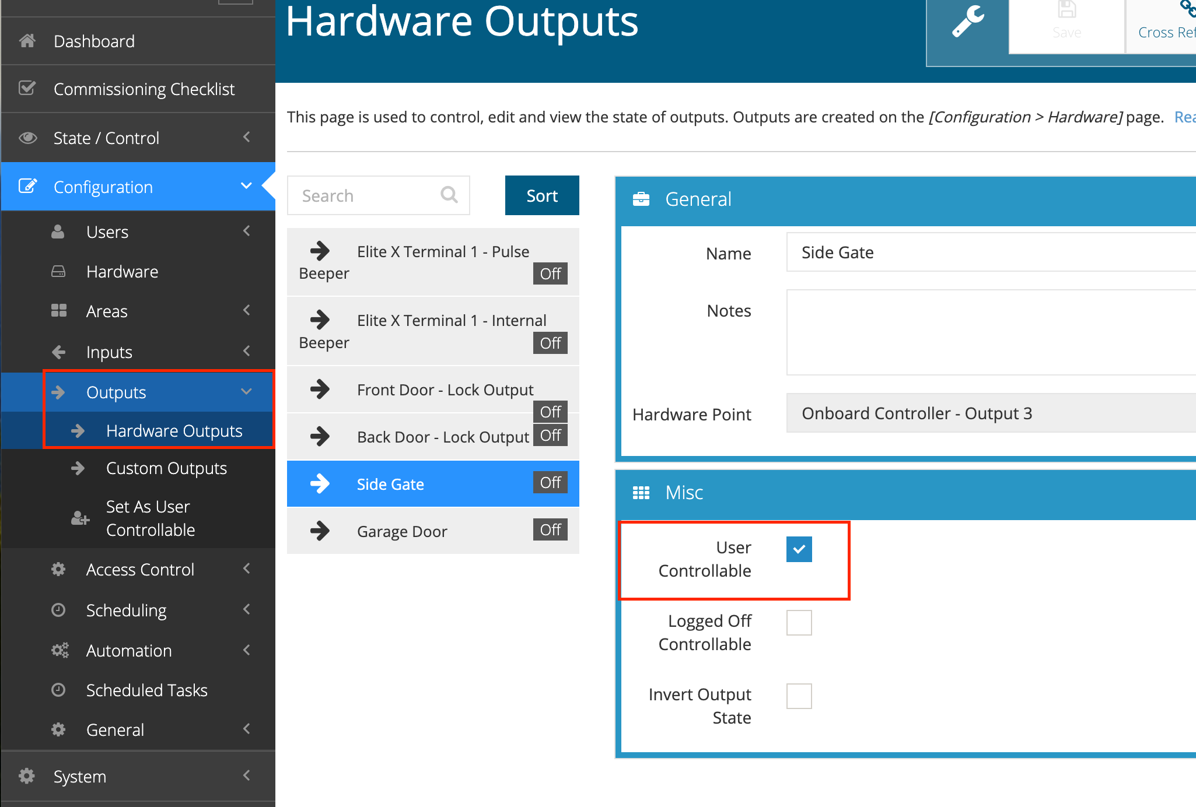
Task: Click the Commissioning Checklist checkmark icon
Action: (x=27, y=89)
